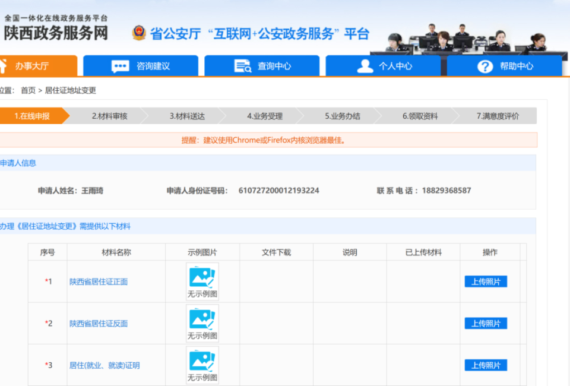
Task: Click the 说明 column header
Action: tap(350, 252)
